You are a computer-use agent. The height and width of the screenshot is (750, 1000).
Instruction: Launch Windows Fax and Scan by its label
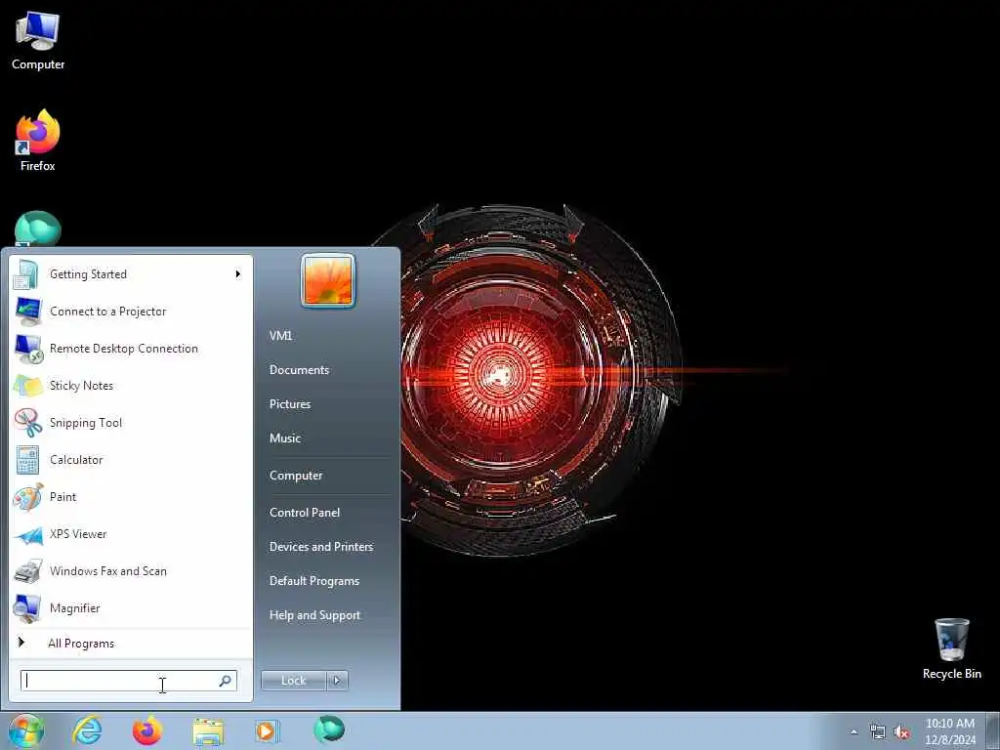pyautogui.click(x=107, y=571)
